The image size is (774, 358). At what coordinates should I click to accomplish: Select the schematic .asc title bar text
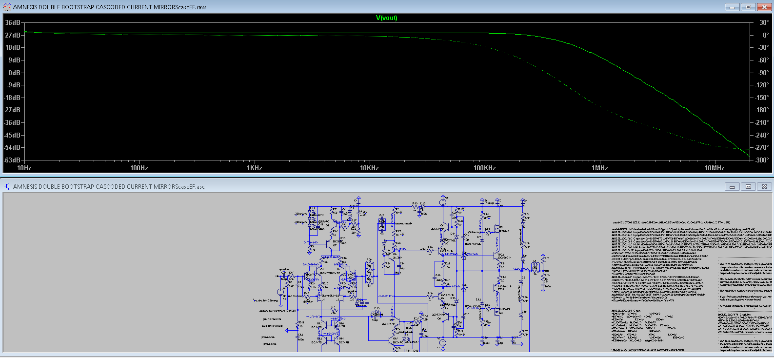109,187
